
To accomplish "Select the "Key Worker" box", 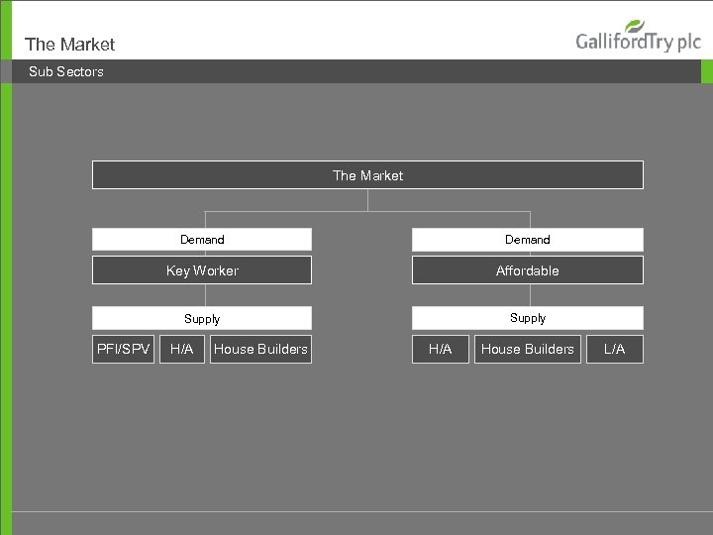I will click(x=202, y=270).
